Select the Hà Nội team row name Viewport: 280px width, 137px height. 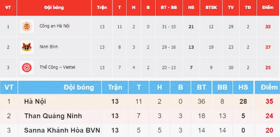click(x=35, y=101)
